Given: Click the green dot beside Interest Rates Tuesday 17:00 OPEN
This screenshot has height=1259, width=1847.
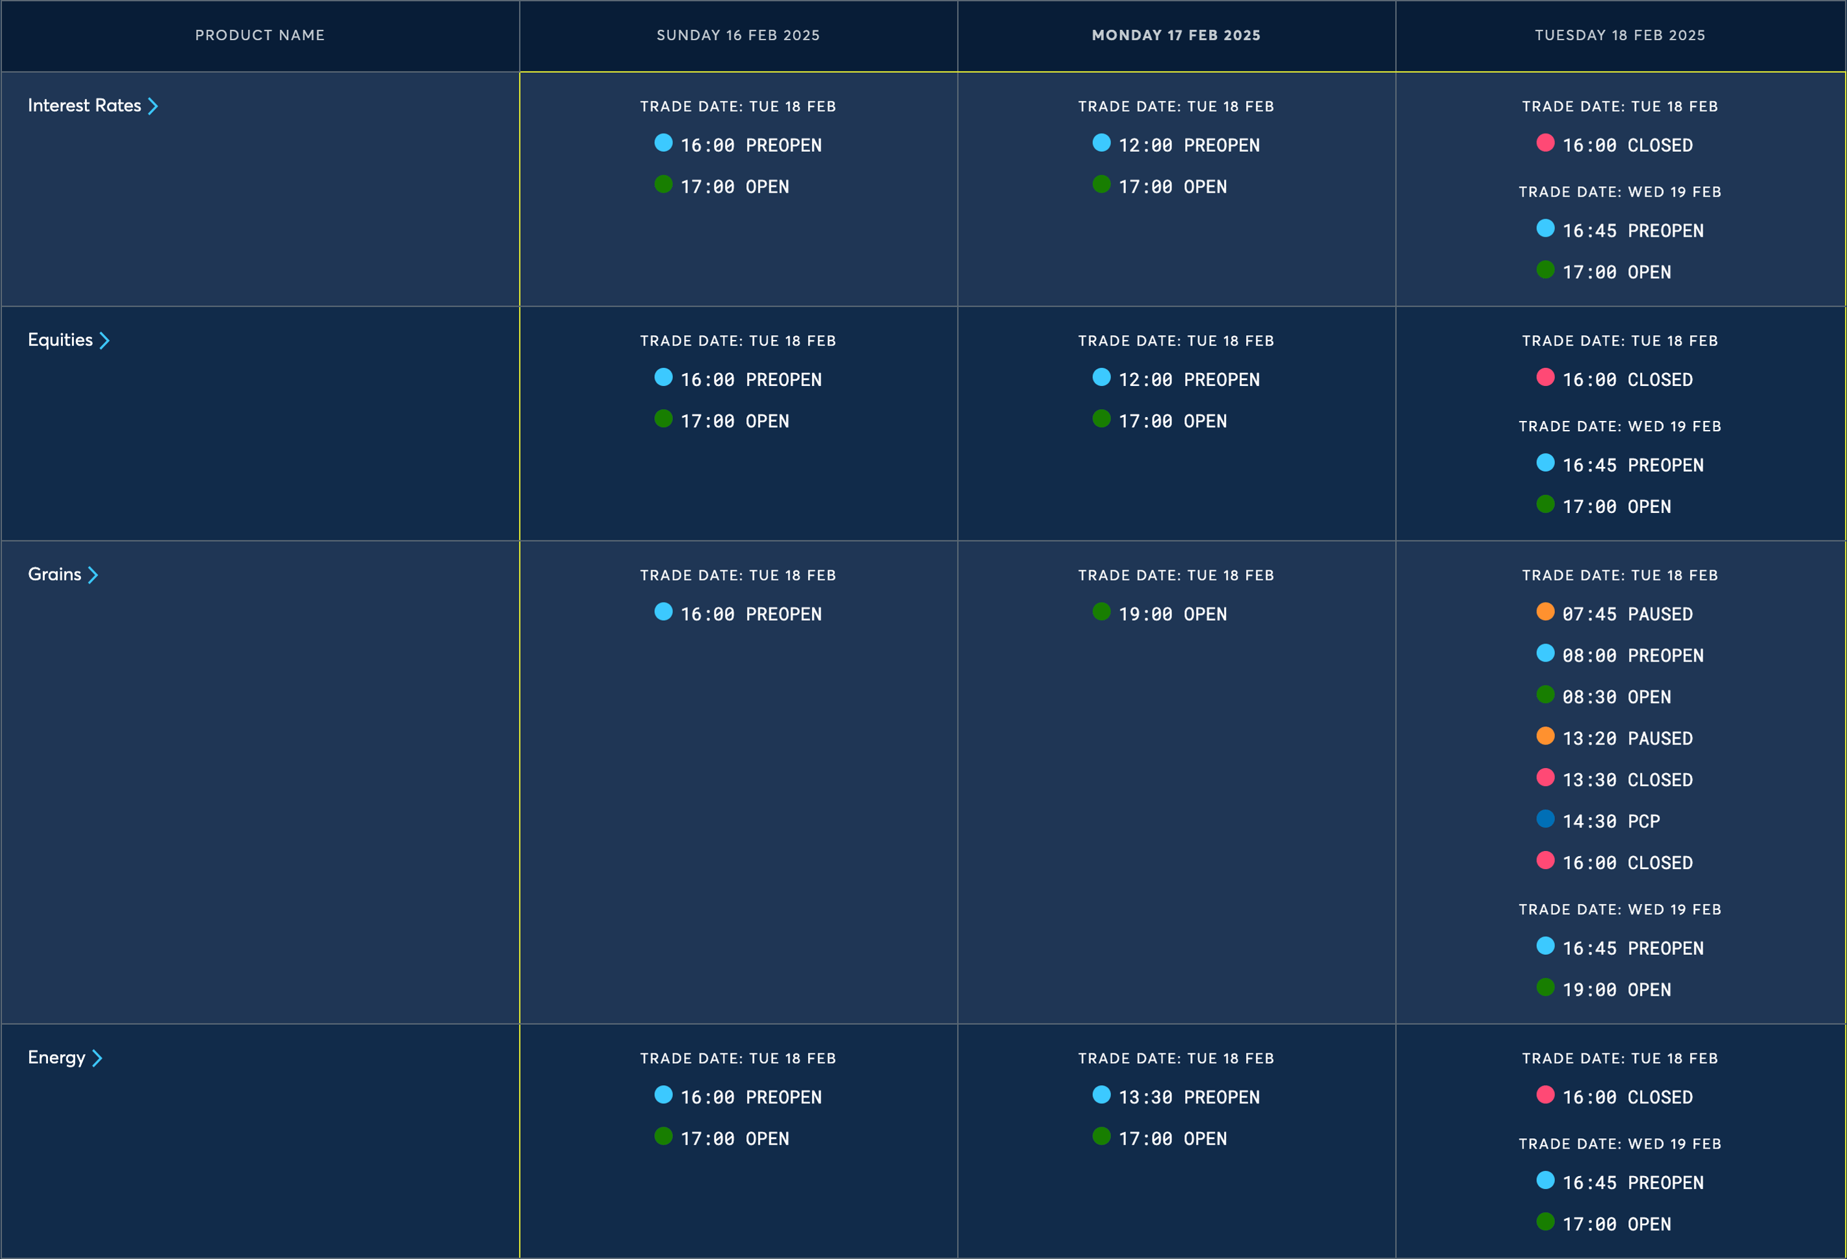Looking at the screenshot, I should 1545,269.
